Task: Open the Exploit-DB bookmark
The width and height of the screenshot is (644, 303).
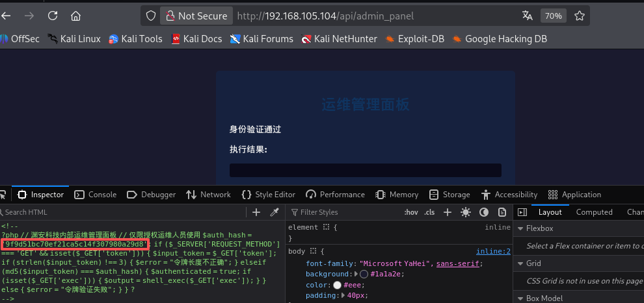Action: (415, 39)
